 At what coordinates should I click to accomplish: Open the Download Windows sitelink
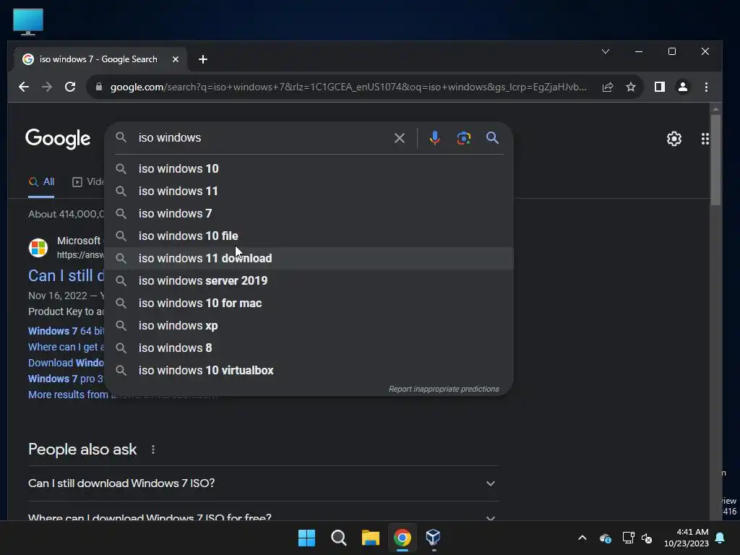click(x=66, y=363)
